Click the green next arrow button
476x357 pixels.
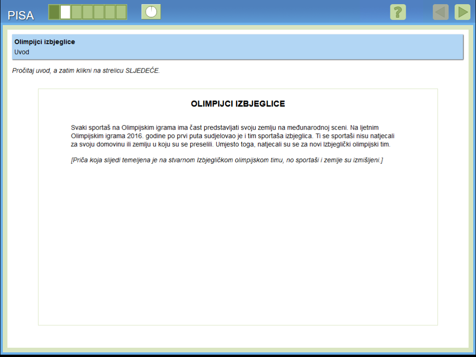tap(462, 12)
